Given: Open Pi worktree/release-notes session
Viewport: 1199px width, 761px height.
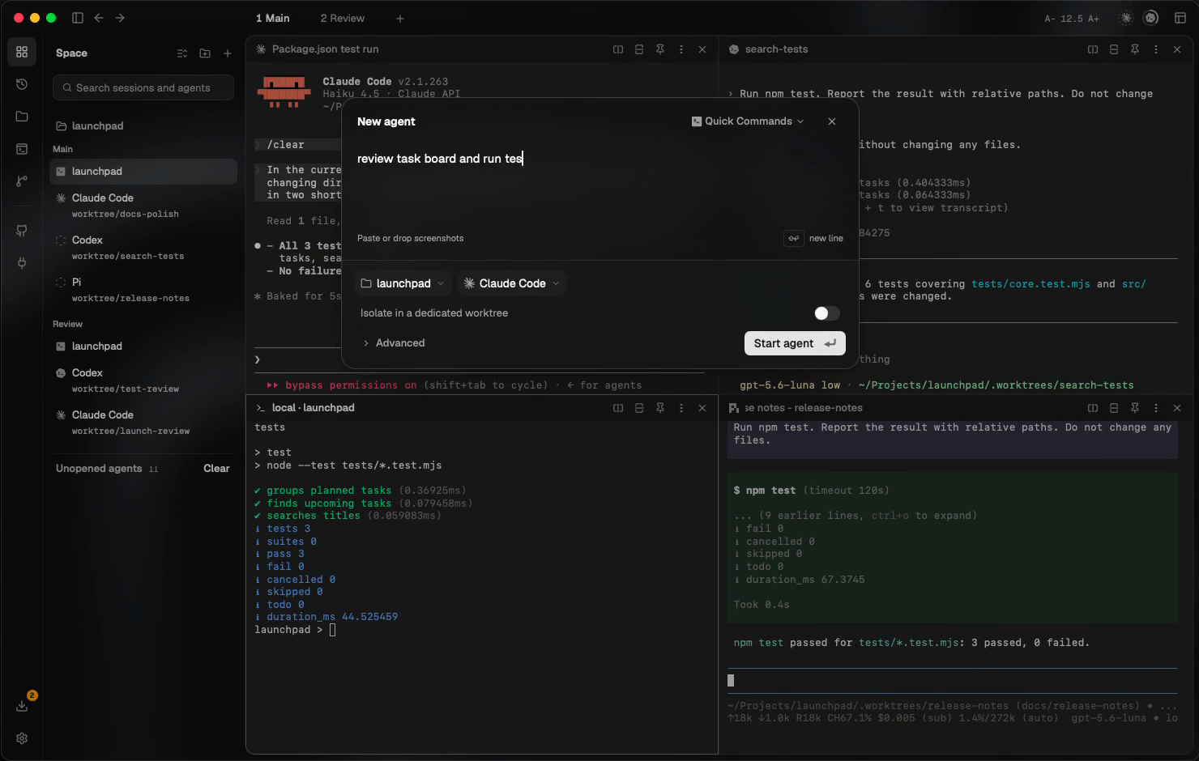Looking at the screenshot, I should pos(143,290).
